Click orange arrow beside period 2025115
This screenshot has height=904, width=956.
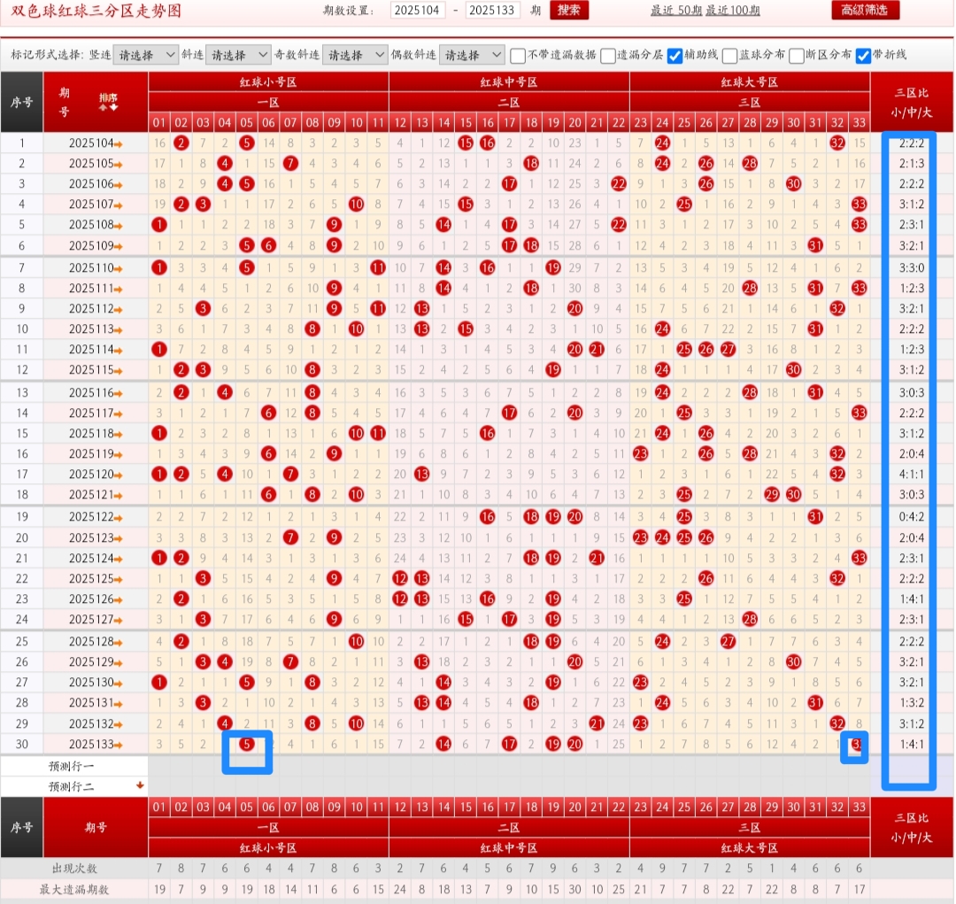(119, 371)
